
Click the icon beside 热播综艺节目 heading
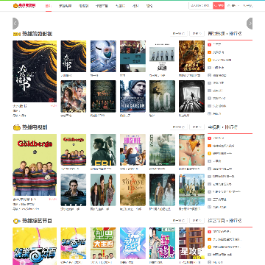coord(16,221)
